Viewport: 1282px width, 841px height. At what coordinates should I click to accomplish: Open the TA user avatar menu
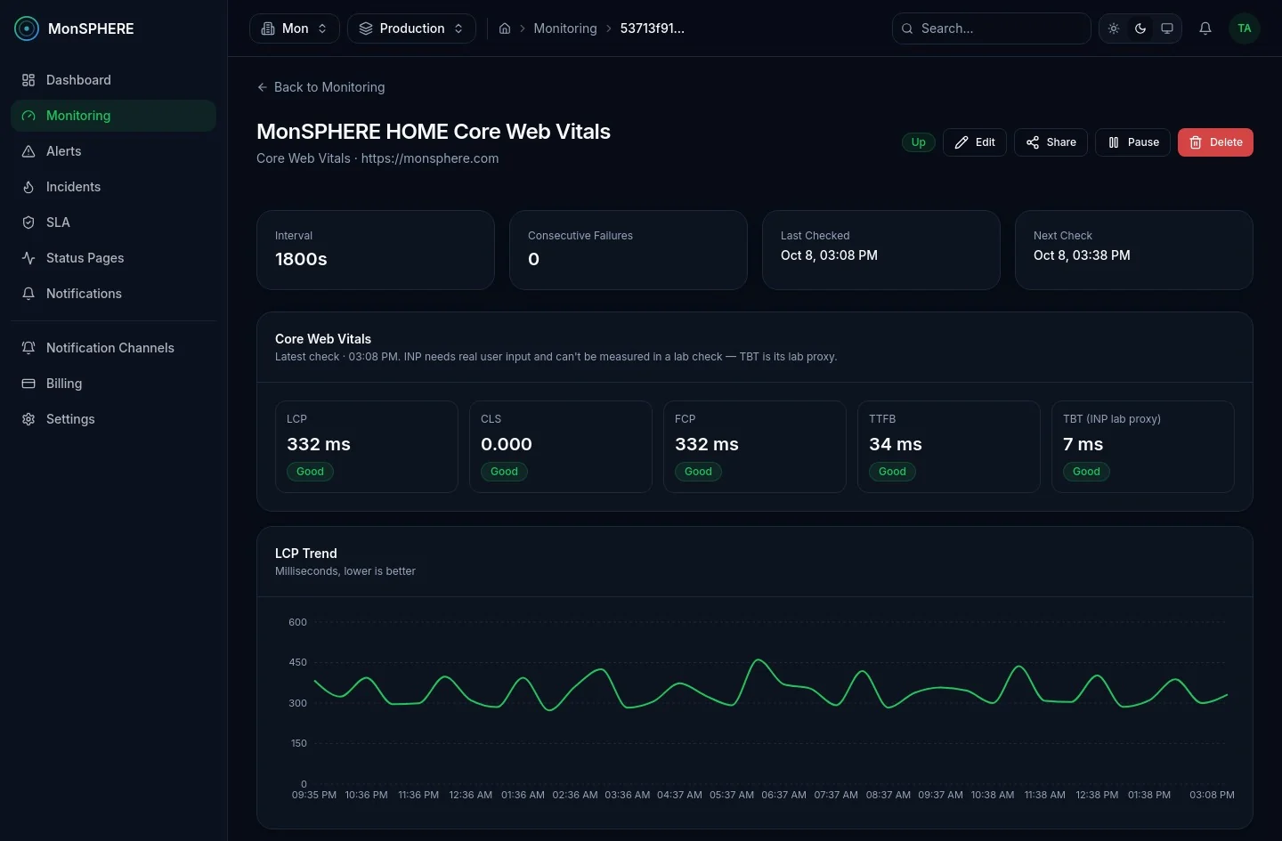1245,28
